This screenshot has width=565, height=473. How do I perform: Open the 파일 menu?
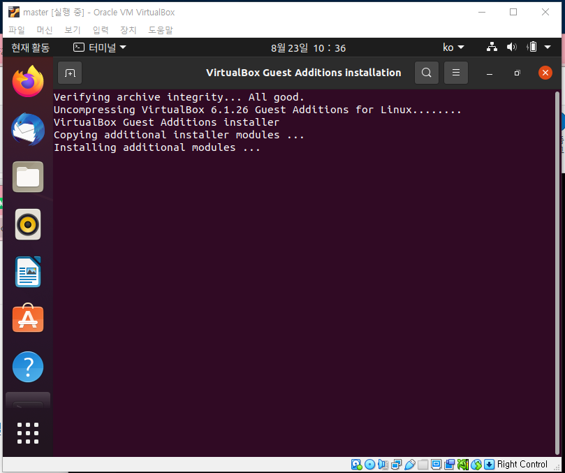[x=17, y=30]
